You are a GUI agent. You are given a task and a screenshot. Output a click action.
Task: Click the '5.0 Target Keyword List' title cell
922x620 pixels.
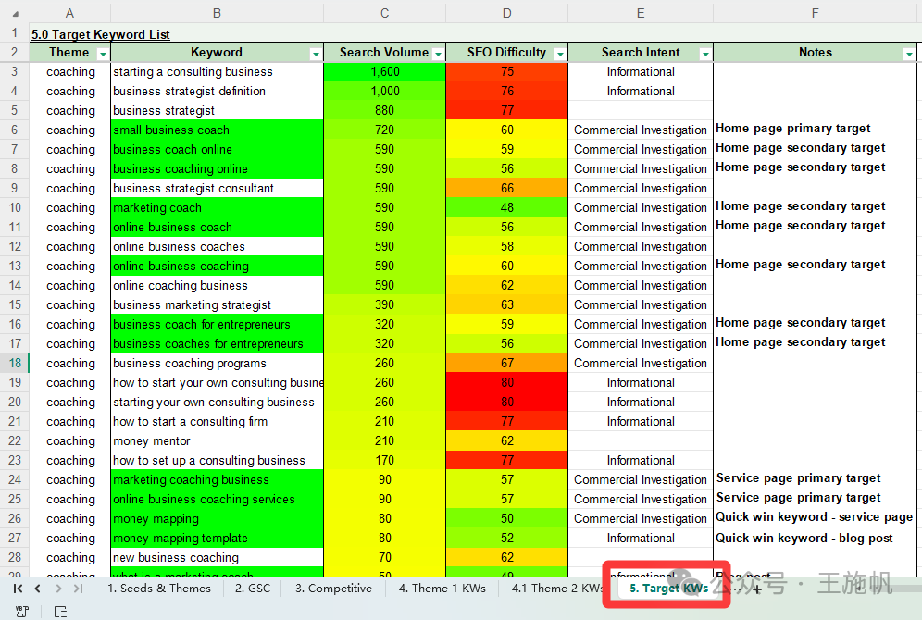101,34
